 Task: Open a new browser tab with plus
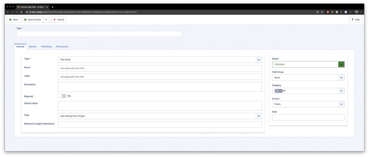pos(52,7)
